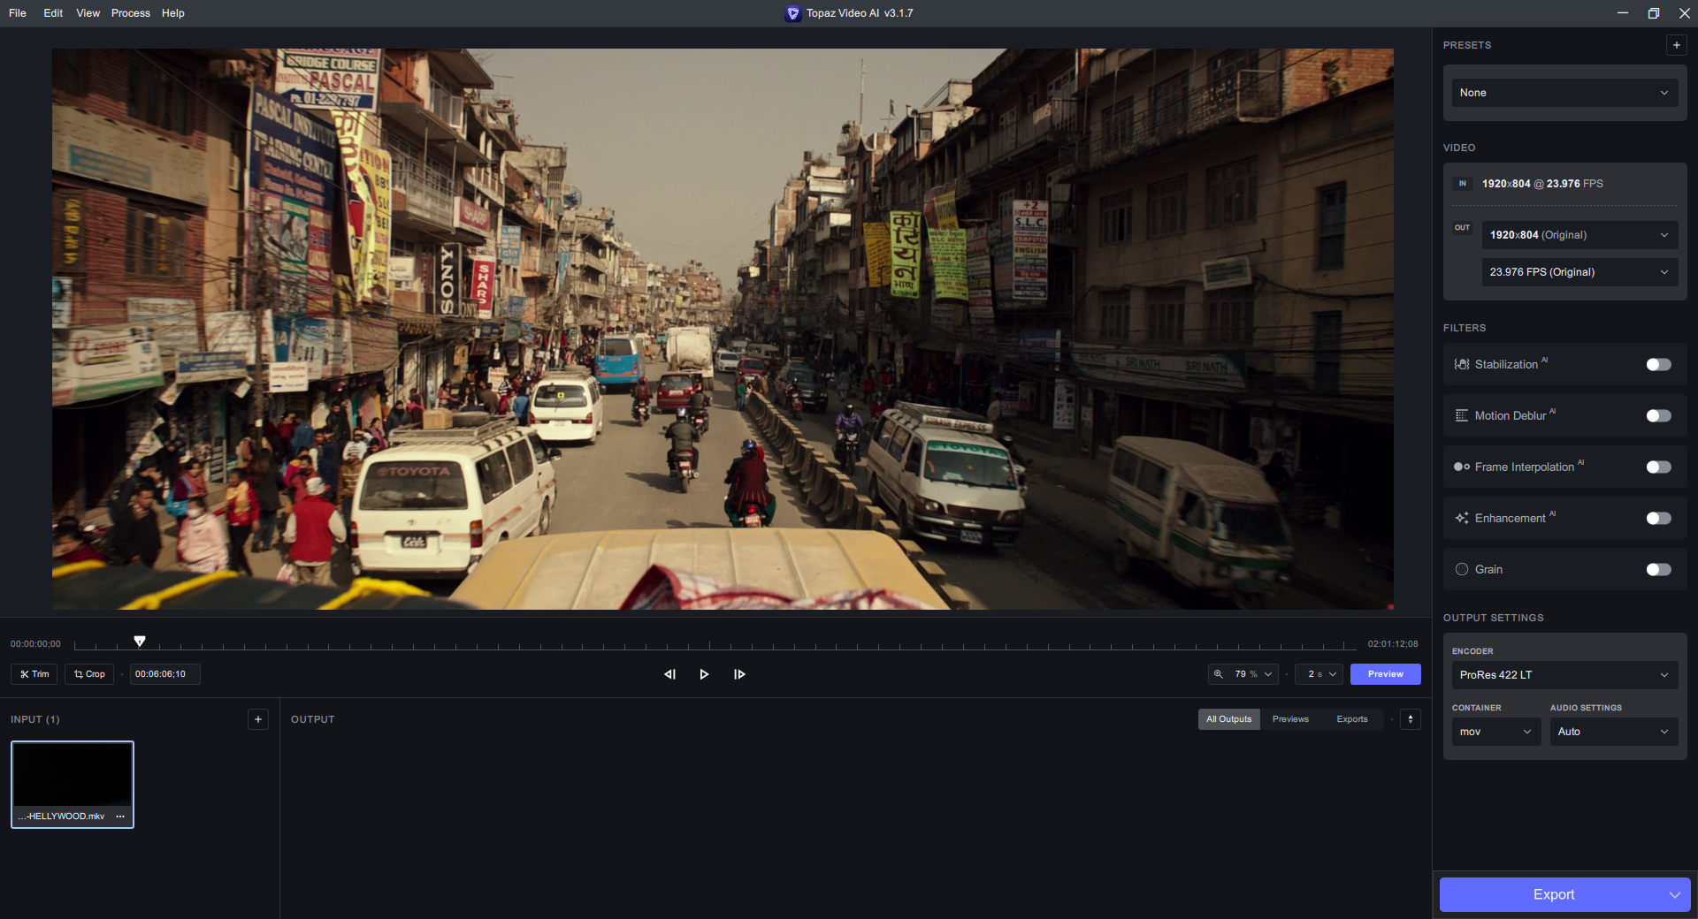Viewport: 1698px width, 919px height.
Task: Click the Topaz Video AI logo icon
Action: pos(792,13)
